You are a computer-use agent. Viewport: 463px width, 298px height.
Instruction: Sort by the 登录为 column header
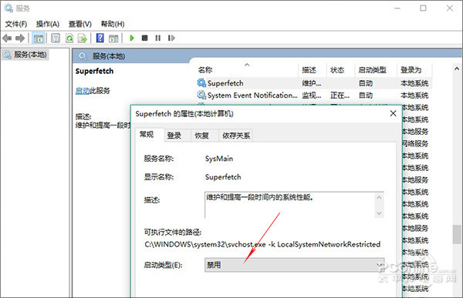[x=411, y=70]
